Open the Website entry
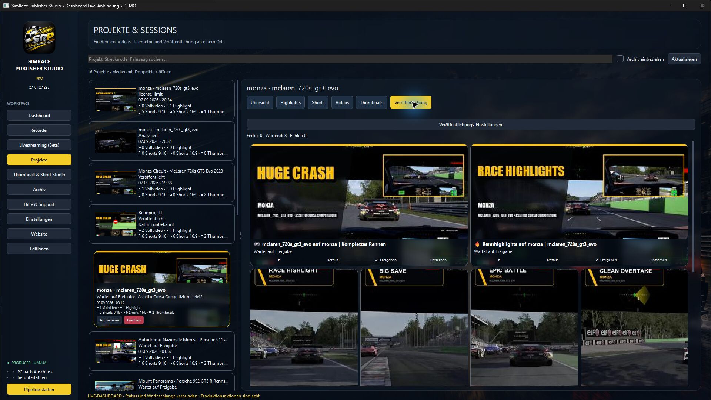The height and width of the screenshot is (400, 711). [39, 234]
